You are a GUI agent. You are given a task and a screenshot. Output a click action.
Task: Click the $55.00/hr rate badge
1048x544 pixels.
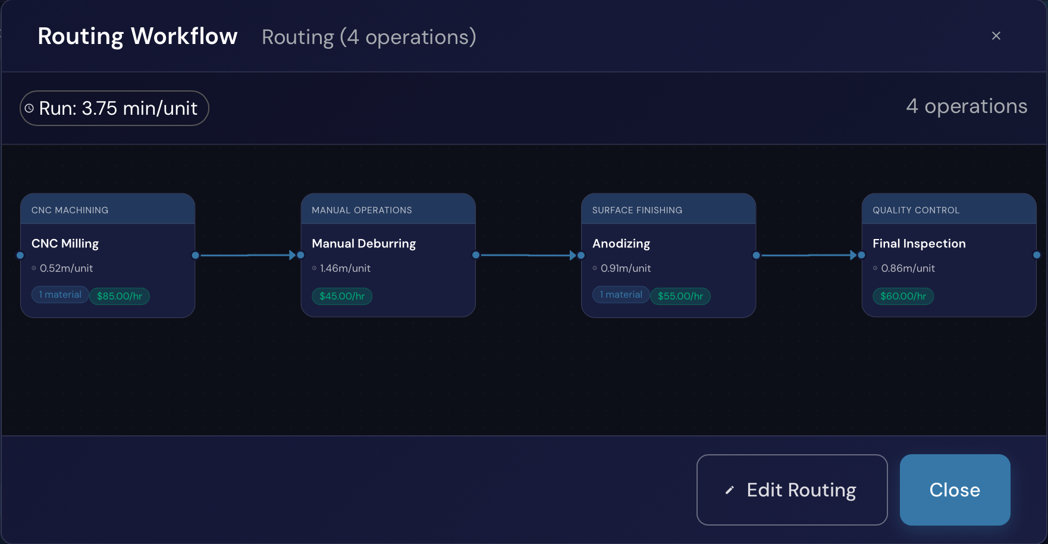point(680,296)
